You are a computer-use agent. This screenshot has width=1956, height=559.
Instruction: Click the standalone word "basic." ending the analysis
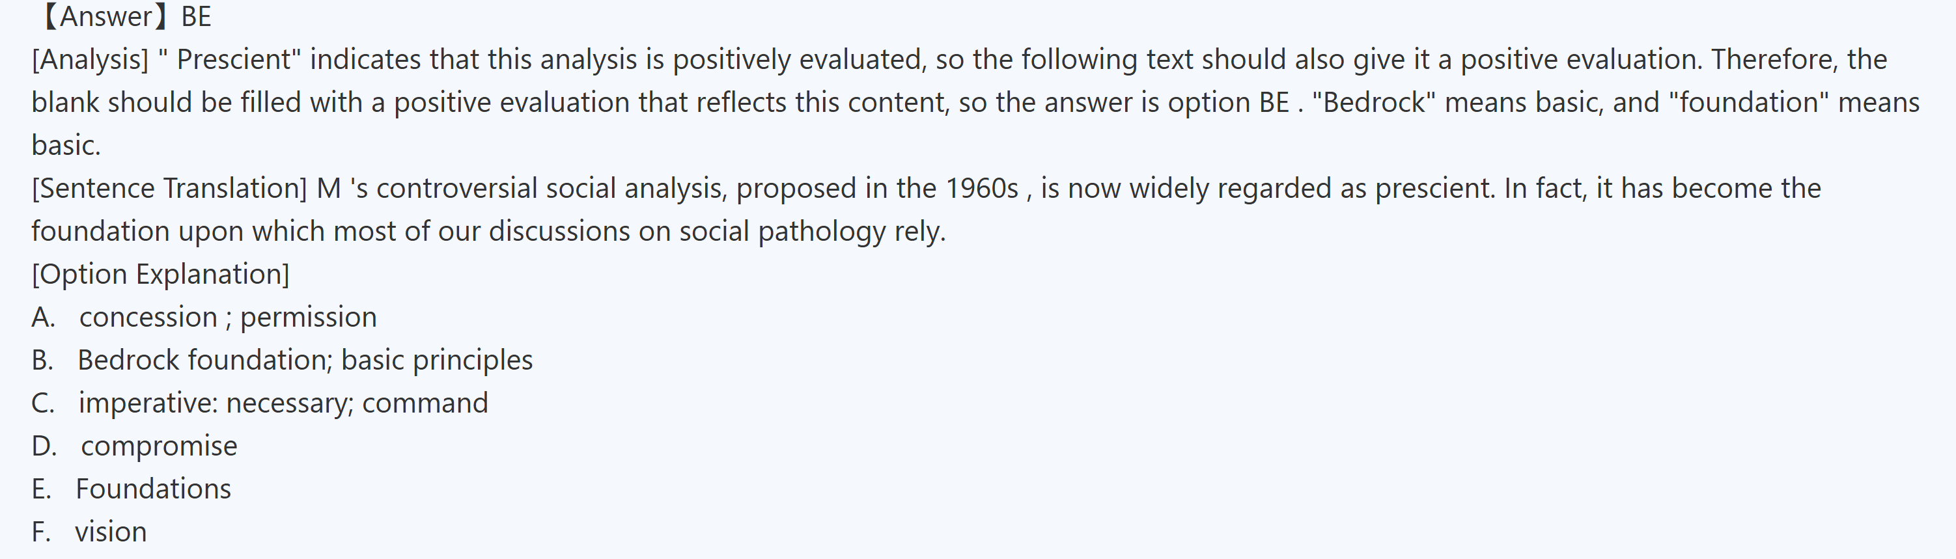pos(66,145)
